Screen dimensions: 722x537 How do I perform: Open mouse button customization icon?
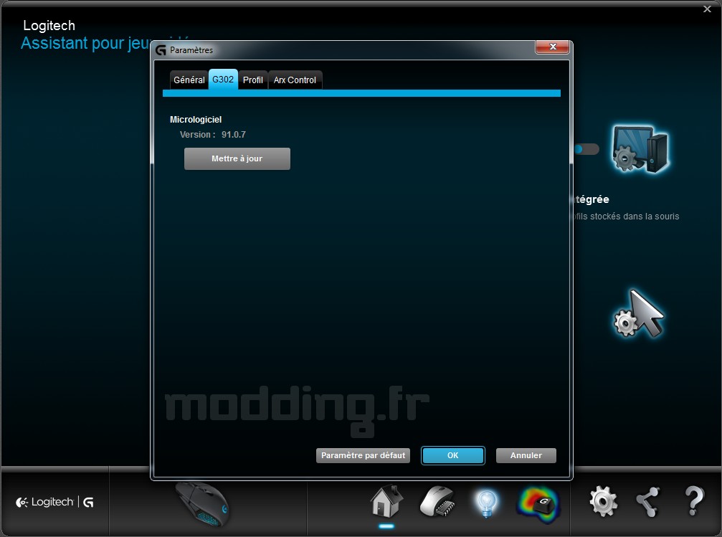(437, 502)
